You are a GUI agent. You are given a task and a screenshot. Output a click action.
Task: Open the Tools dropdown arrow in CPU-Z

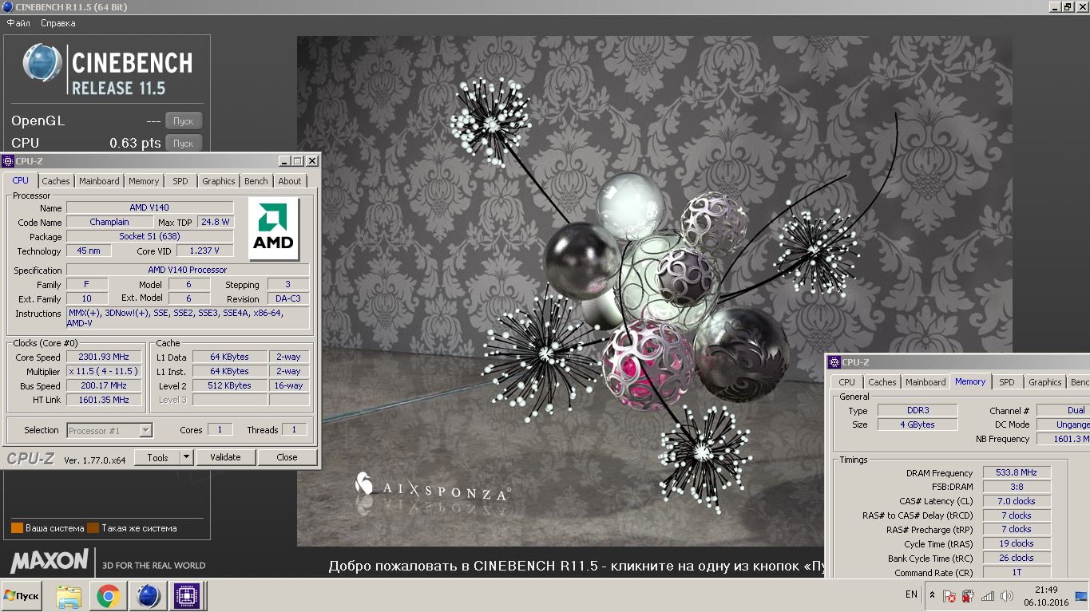point(187,457)
